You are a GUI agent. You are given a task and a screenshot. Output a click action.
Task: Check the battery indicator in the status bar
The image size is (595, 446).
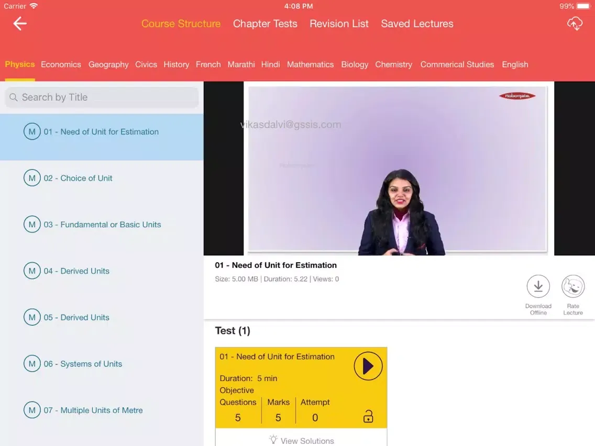tap(582, 6)
